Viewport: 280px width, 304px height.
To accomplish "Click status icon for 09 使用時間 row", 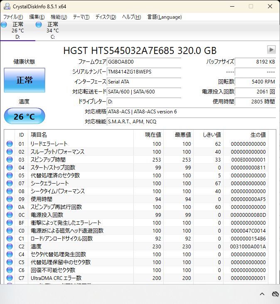I will click(10, 199).
